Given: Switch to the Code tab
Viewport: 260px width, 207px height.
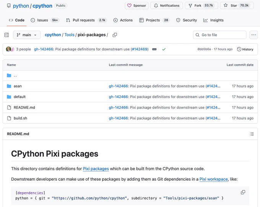Looking at the screenshot, I should (16, 20).
